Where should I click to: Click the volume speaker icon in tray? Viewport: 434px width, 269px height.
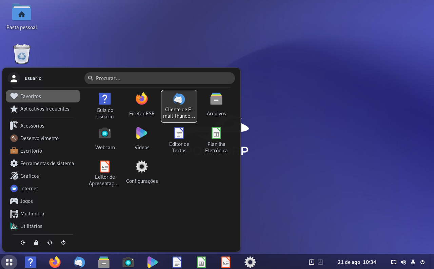coord(403,262)
